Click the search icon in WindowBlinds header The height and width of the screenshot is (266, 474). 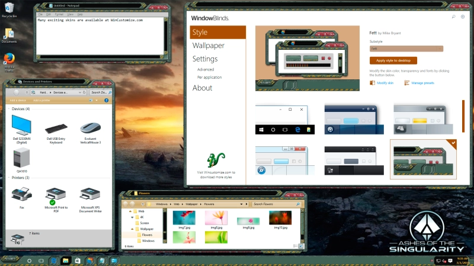tap(453, 17)
